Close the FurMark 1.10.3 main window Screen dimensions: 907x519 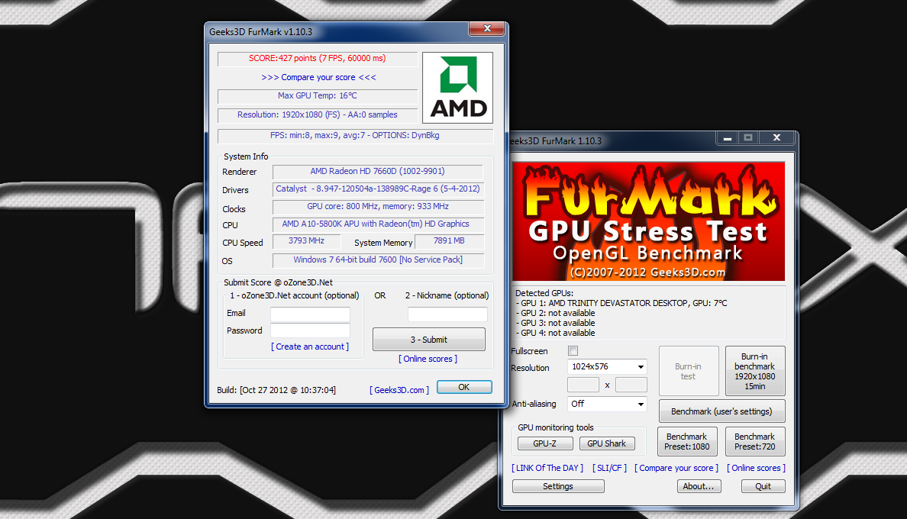777,138
